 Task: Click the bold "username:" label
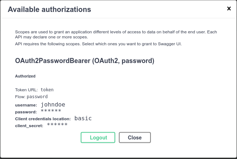click(26, 105)
